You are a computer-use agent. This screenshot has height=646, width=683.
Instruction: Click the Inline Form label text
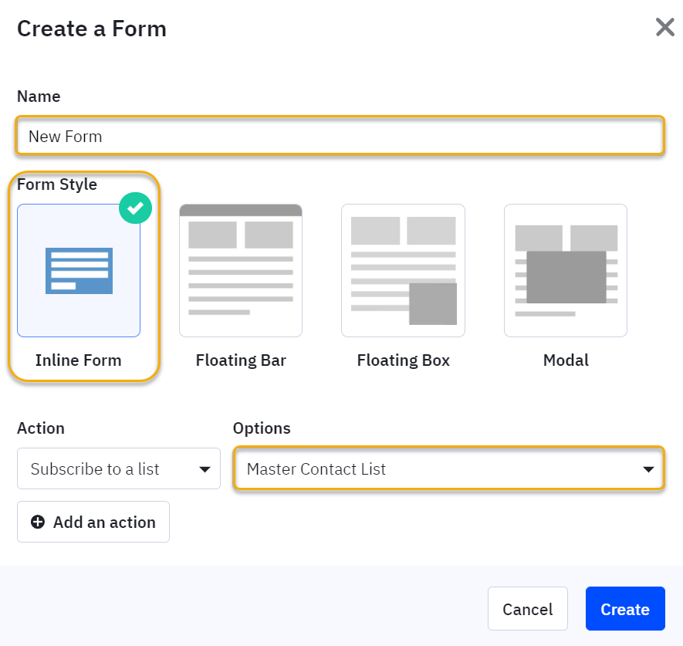click(x=79, y=360)
